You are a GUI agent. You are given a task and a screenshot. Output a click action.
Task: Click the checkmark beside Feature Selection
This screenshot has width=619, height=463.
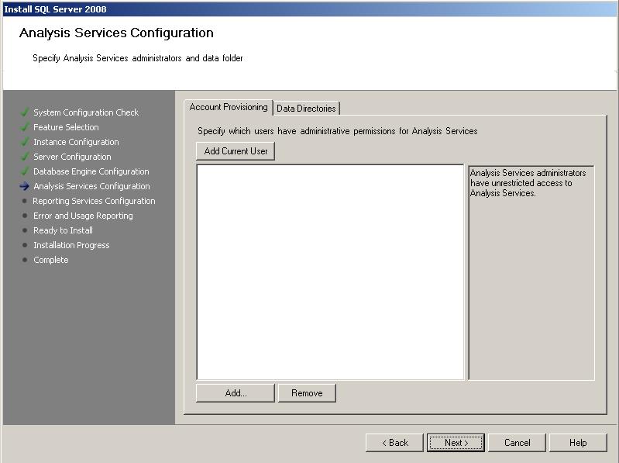point(25,127)
